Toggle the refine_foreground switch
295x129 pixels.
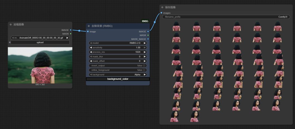click(144, 70)
